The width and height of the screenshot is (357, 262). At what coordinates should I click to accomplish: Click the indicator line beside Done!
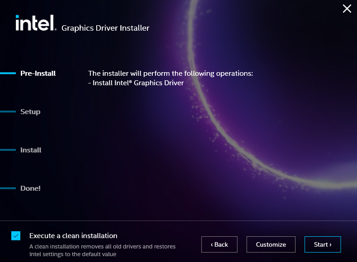[x=8, y=188]
